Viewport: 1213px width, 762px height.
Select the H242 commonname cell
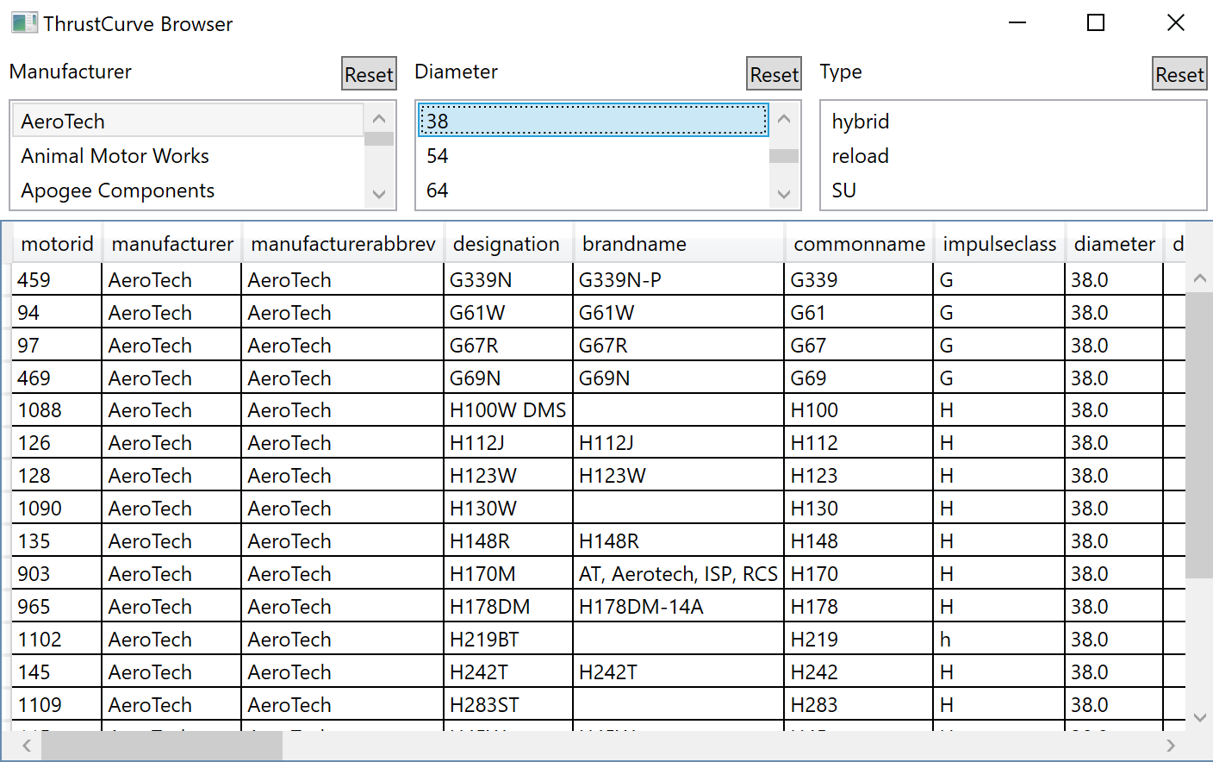[x=859, y=672]
